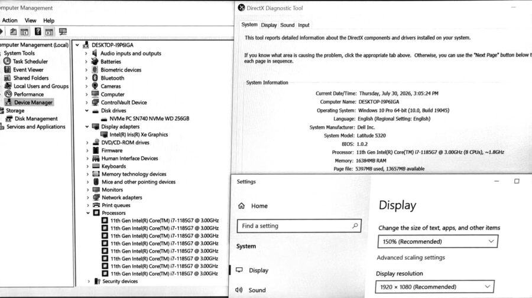Select Display in Settings sidebar
This screenshot has height=298, width=532.
(258, 270)
